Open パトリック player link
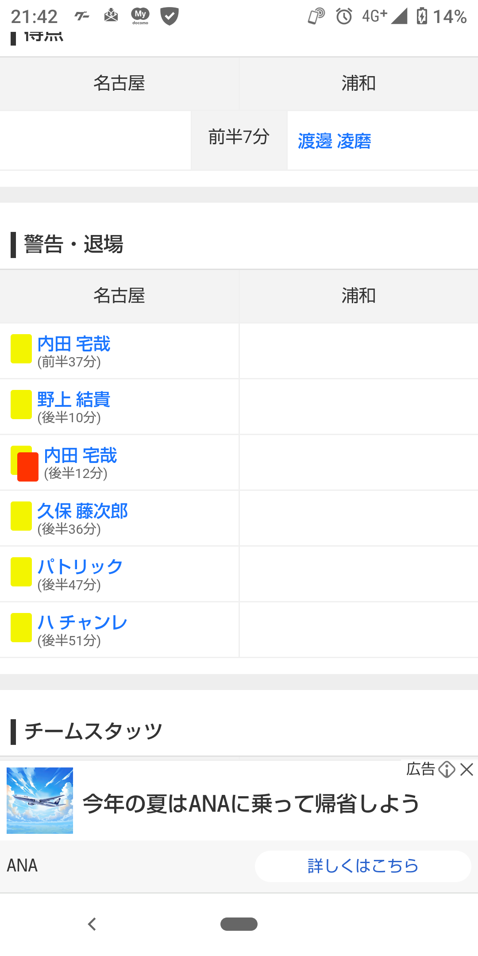Viewport: 478px width, 956px height. tap(80, 567)
